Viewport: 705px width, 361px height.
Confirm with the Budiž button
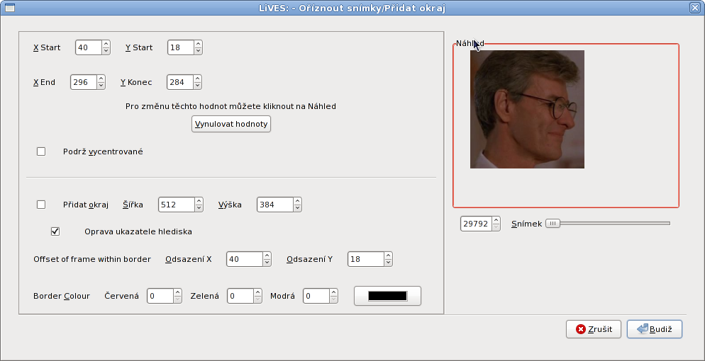click(x=654, y=329)
